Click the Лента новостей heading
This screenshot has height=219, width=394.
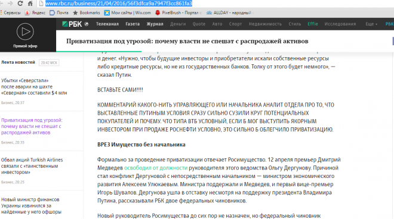click(x=18, y=62)
